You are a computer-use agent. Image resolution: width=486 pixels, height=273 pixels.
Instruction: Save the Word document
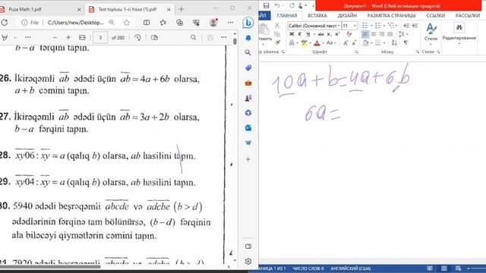tap(266, 5)
